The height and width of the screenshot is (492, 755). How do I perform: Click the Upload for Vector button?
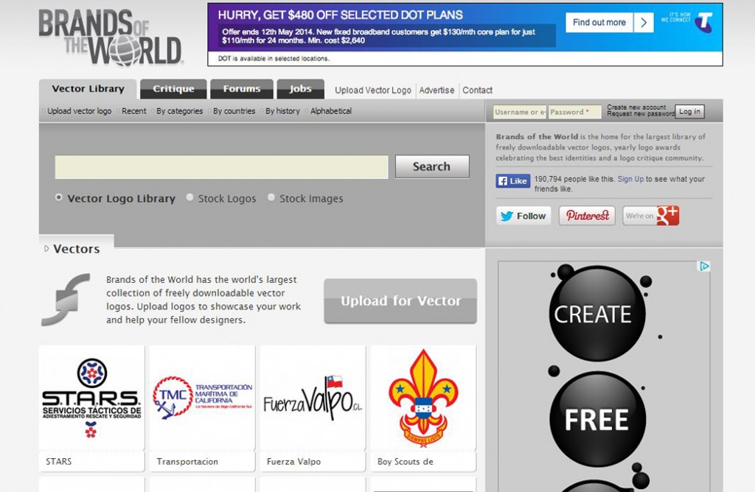click(x=400, y=301)
